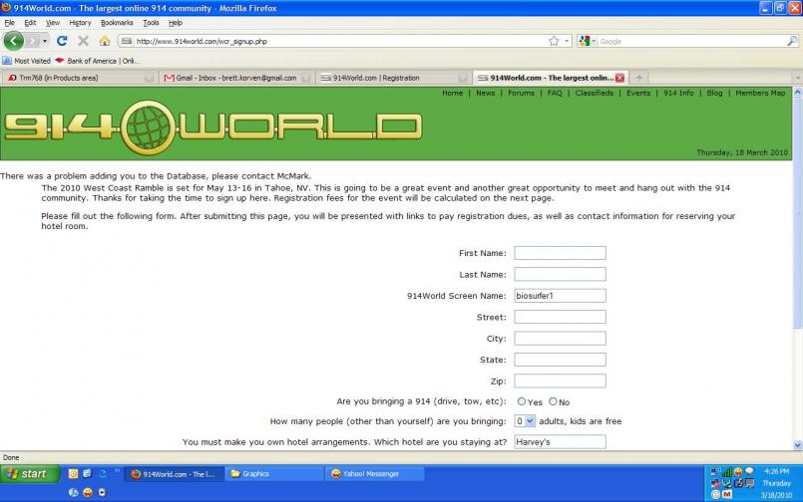Open the Events link in site navigation
This screenshot has width=803, height=502.
coord(638,93)
